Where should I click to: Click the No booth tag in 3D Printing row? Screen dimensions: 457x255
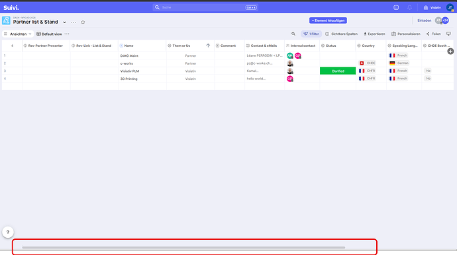tap(428, 79)
